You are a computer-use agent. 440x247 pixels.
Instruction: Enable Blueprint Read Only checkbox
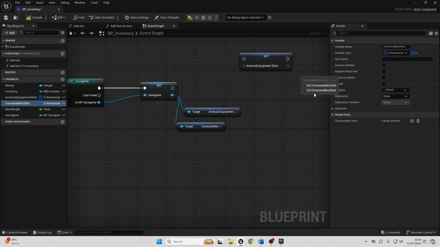coord(384,71)
